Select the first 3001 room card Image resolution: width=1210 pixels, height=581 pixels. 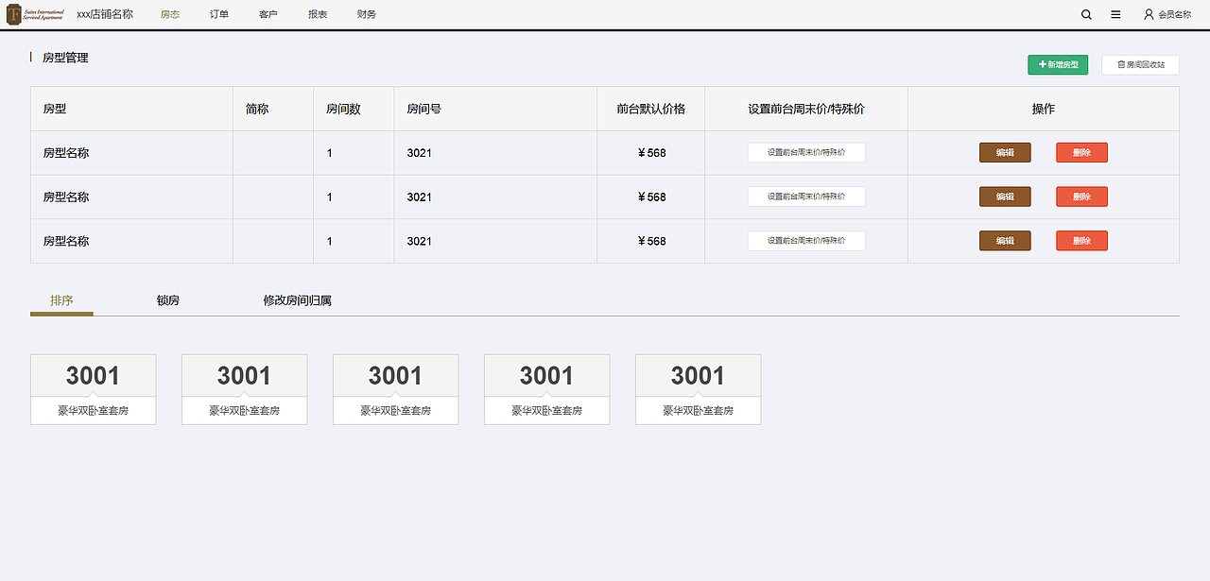[x=93, y=375]
